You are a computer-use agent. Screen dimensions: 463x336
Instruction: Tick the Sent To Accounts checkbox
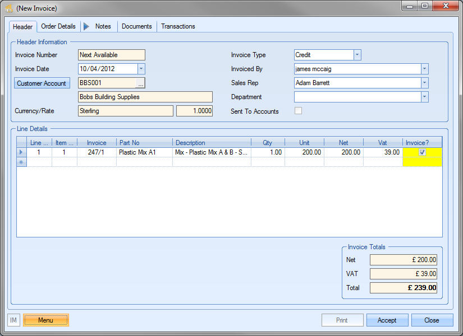tap(298, 111)
